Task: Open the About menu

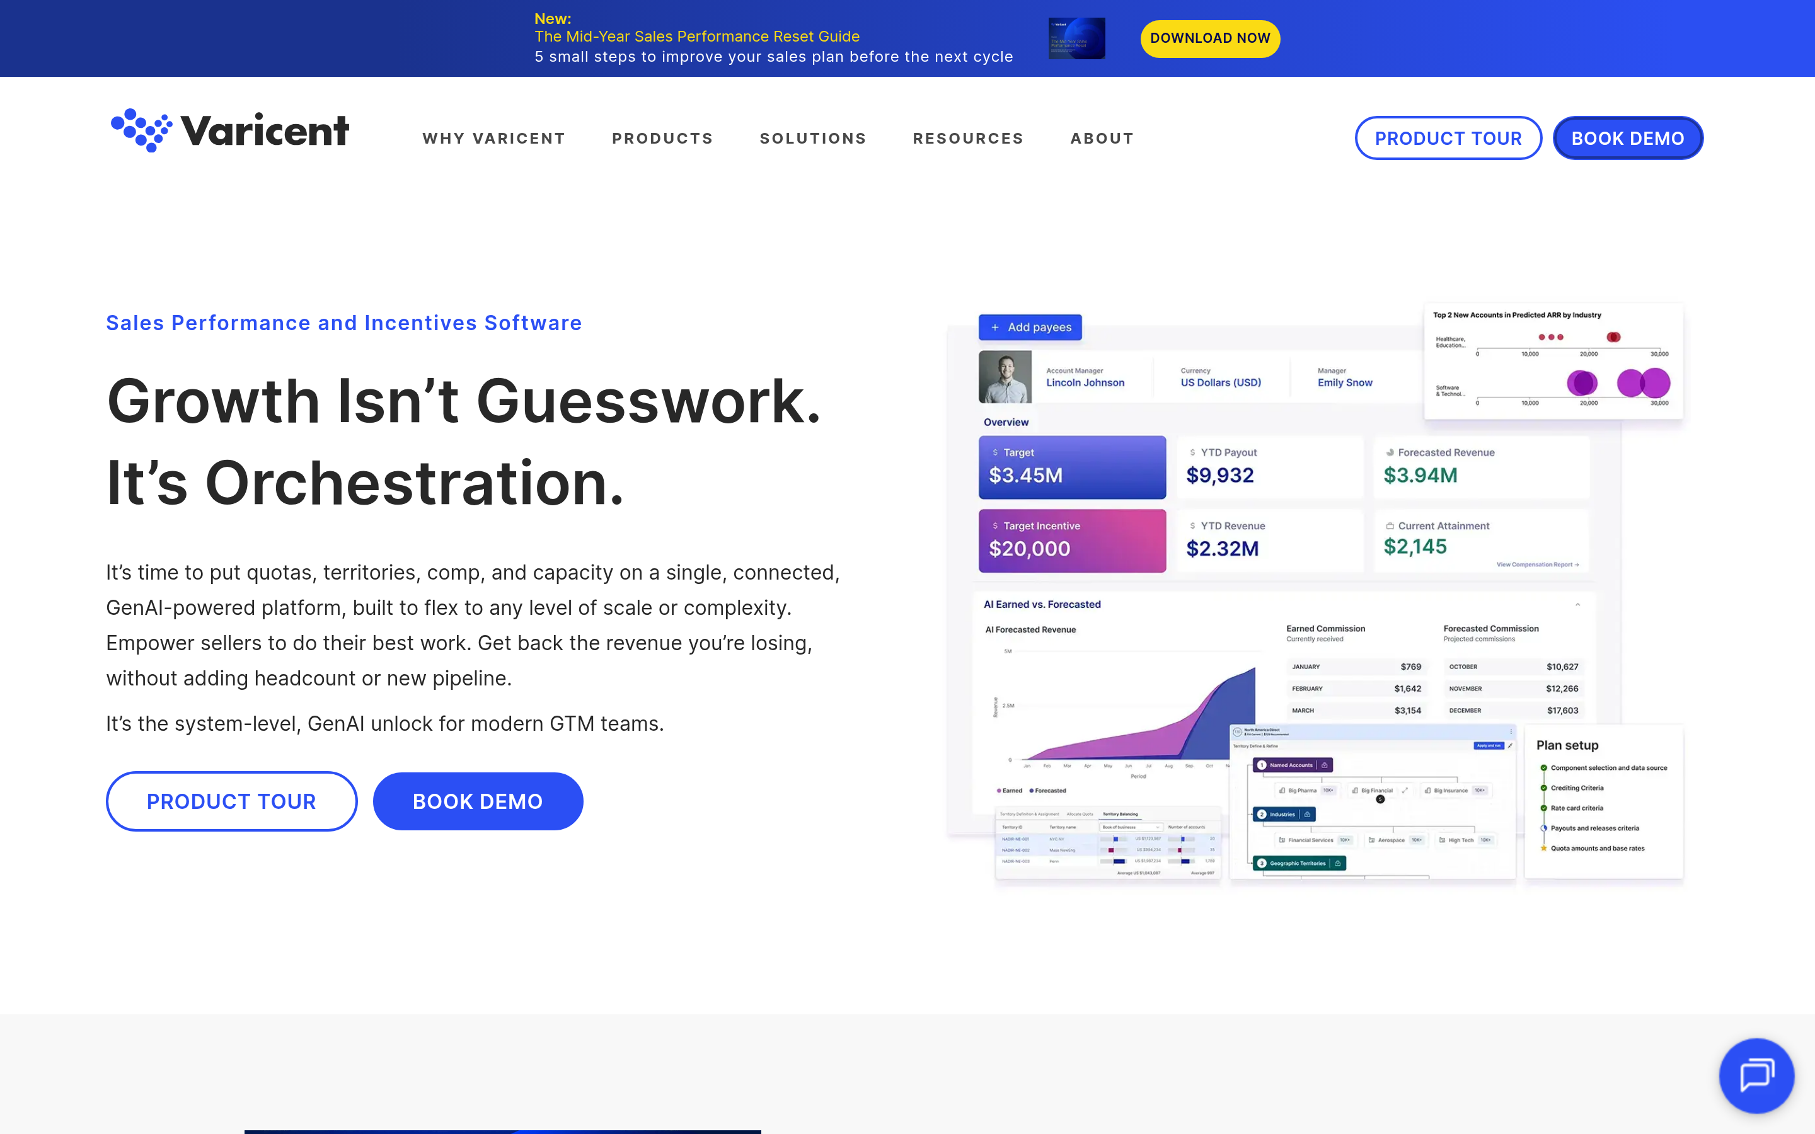Action: pyautogui.click(x=1102, y=139)
